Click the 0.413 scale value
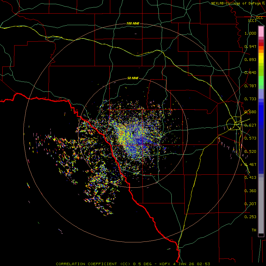 click(250, 178)
